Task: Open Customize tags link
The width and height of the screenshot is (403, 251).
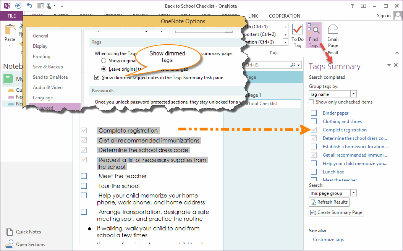Action: click(x=328, y=240)
